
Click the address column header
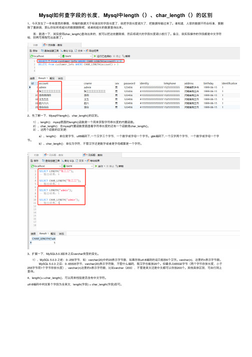pyautogui.click(x=189, y=83)
